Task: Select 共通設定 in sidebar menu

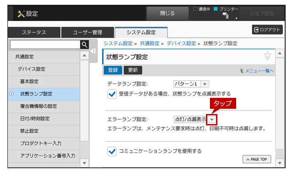Action: coord(44,57)
